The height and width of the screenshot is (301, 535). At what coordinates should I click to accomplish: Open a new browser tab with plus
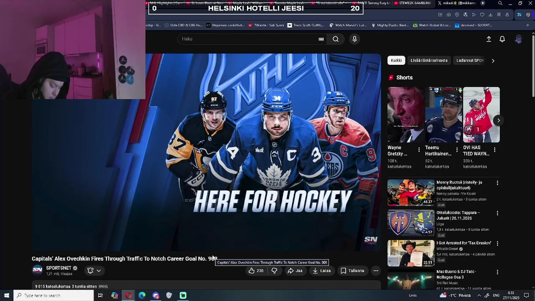[x=483, y=3]
